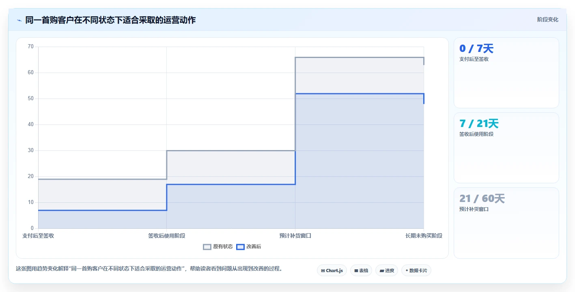575x292 pixels.
Task: Click the y-axis value 30
Action: pyautogui.click(x=31, y=150)
